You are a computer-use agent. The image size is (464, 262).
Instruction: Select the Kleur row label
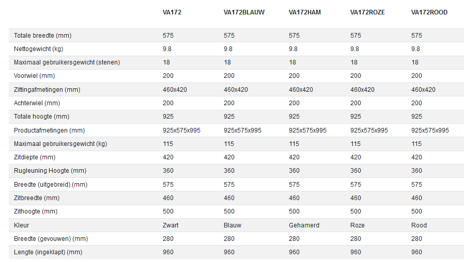21,225
